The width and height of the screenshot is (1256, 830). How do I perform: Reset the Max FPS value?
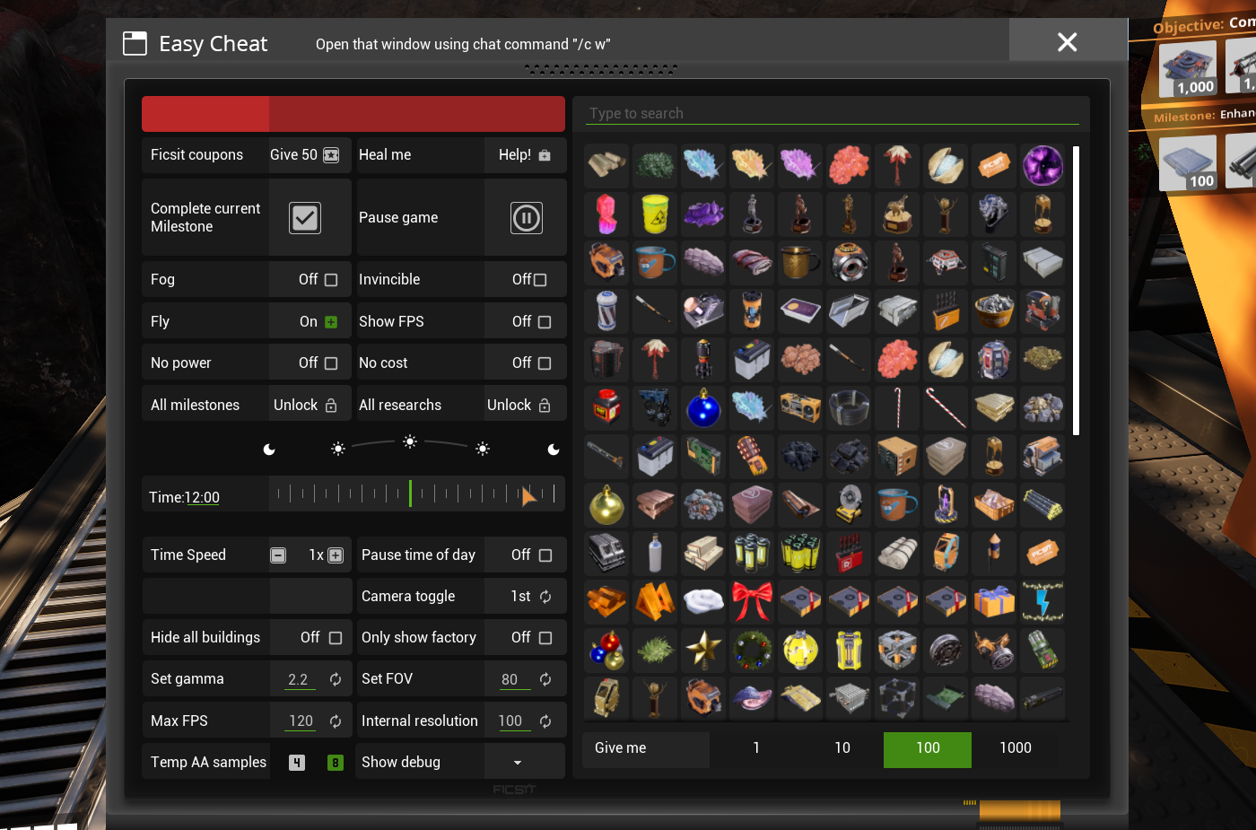coord(336,721)
